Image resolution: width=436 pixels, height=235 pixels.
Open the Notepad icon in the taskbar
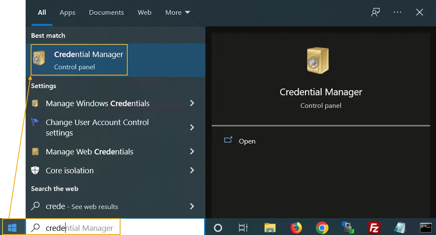399,228
